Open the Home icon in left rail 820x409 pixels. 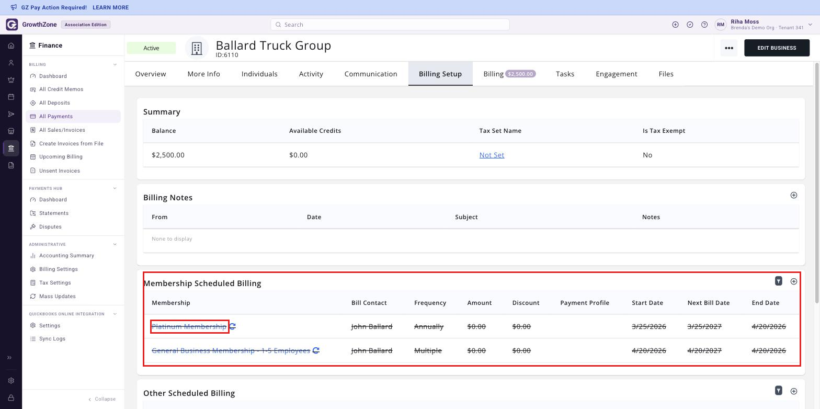coord(11,46)
